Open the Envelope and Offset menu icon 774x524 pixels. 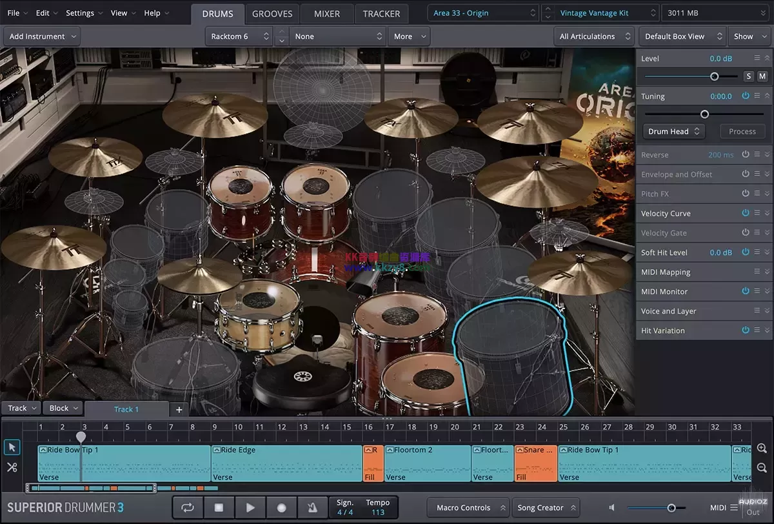[x=757, y=174]
